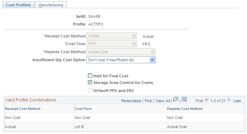Click SetID value SHARE

pos(94,16)
